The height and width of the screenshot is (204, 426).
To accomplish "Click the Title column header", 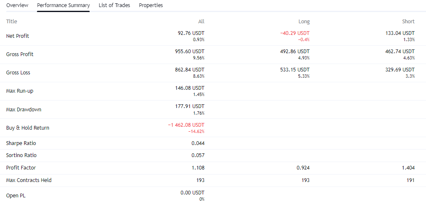I will click(12, 21).
